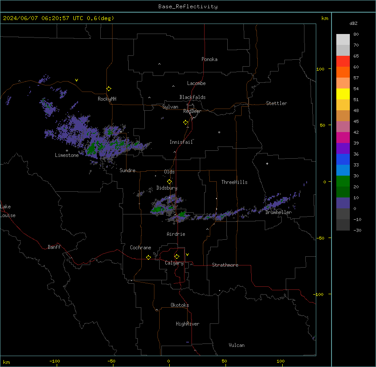Viewport: 376px width, 367px height.
Task: Click the yellow diamond marker below Cochrane
Action: click(x=148, y=257)
